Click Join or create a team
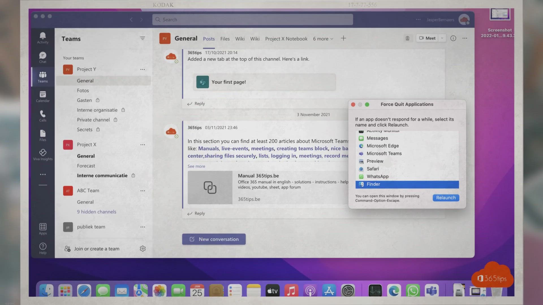Viewport: 543px width, 305px height. point(96,249)
